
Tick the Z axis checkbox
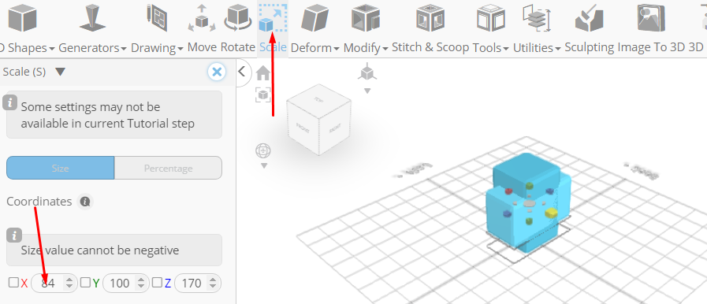point(157,283)
